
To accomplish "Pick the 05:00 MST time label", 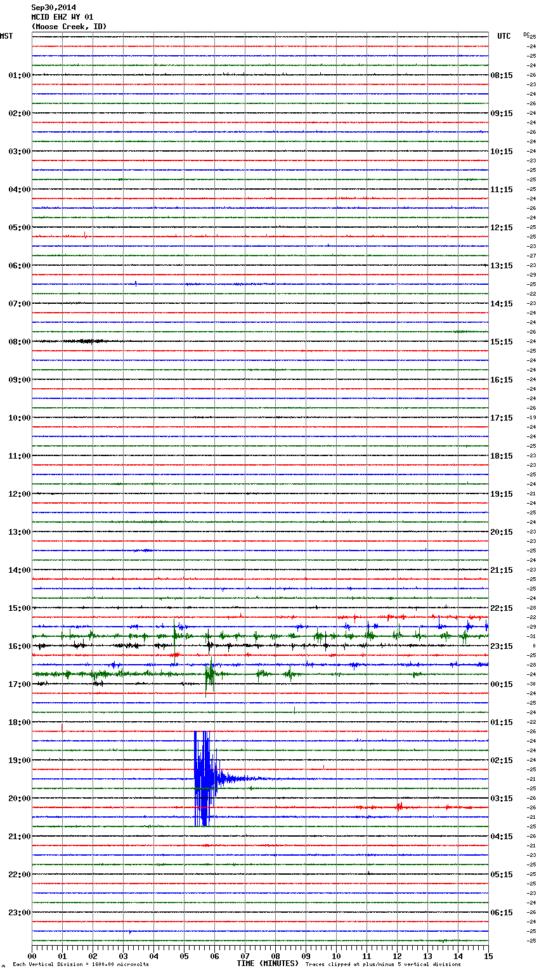I will click(x=20, y=228).
